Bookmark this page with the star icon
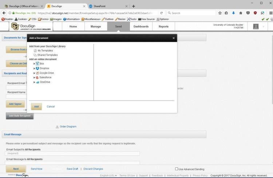 [220, 13]
